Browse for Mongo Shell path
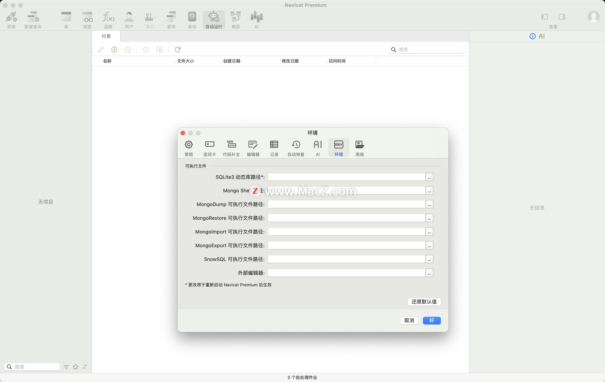This screenshot has height=382, width=605. pos(429,191)
